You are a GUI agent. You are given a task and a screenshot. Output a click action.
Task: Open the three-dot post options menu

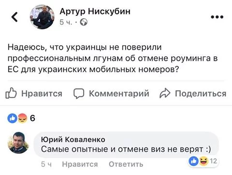(217, 17)
